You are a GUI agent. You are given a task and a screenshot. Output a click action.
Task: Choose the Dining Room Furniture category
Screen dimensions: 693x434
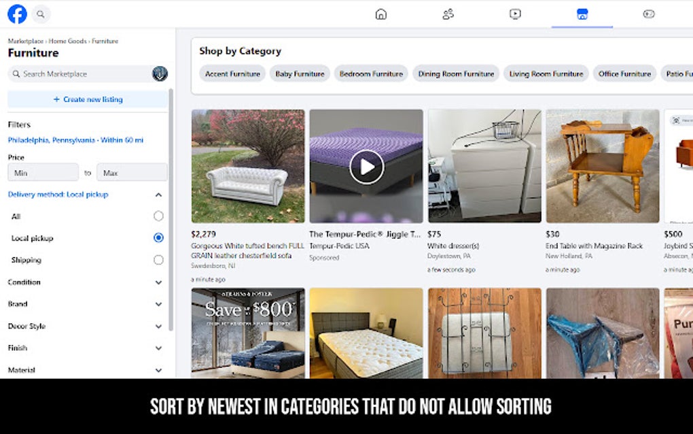point(456,74)
